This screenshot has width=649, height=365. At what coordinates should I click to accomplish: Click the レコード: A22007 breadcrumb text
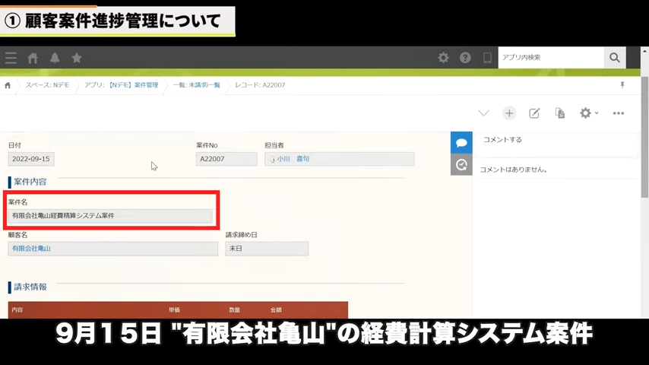pyautogui.click(x=260, y=85)
